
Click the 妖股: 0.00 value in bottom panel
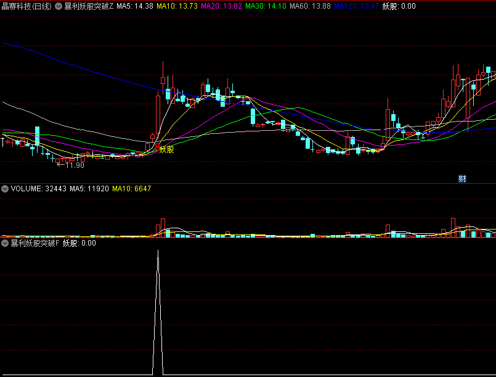tap(79, 243)
